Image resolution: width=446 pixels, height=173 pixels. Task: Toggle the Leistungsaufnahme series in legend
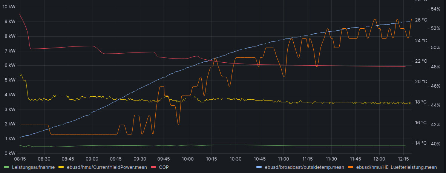pyautogui.click(x=33, y=167)
